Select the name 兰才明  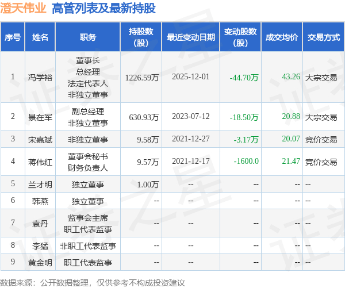[x=40, y=185]
